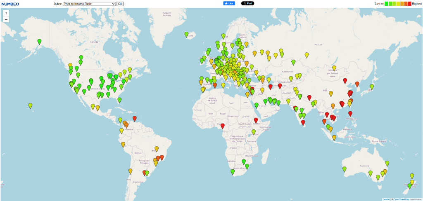Image resolution: width=423 pixels, height=201 pixels.
Task: Click the X Post button
Action: tap(247, 3)
